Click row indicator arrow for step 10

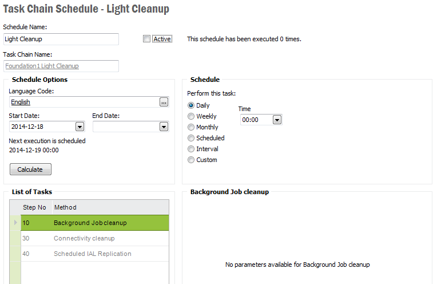pos(15,223)
